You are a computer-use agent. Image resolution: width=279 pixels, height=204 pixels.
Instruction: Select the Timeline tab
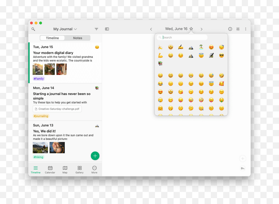52,38
